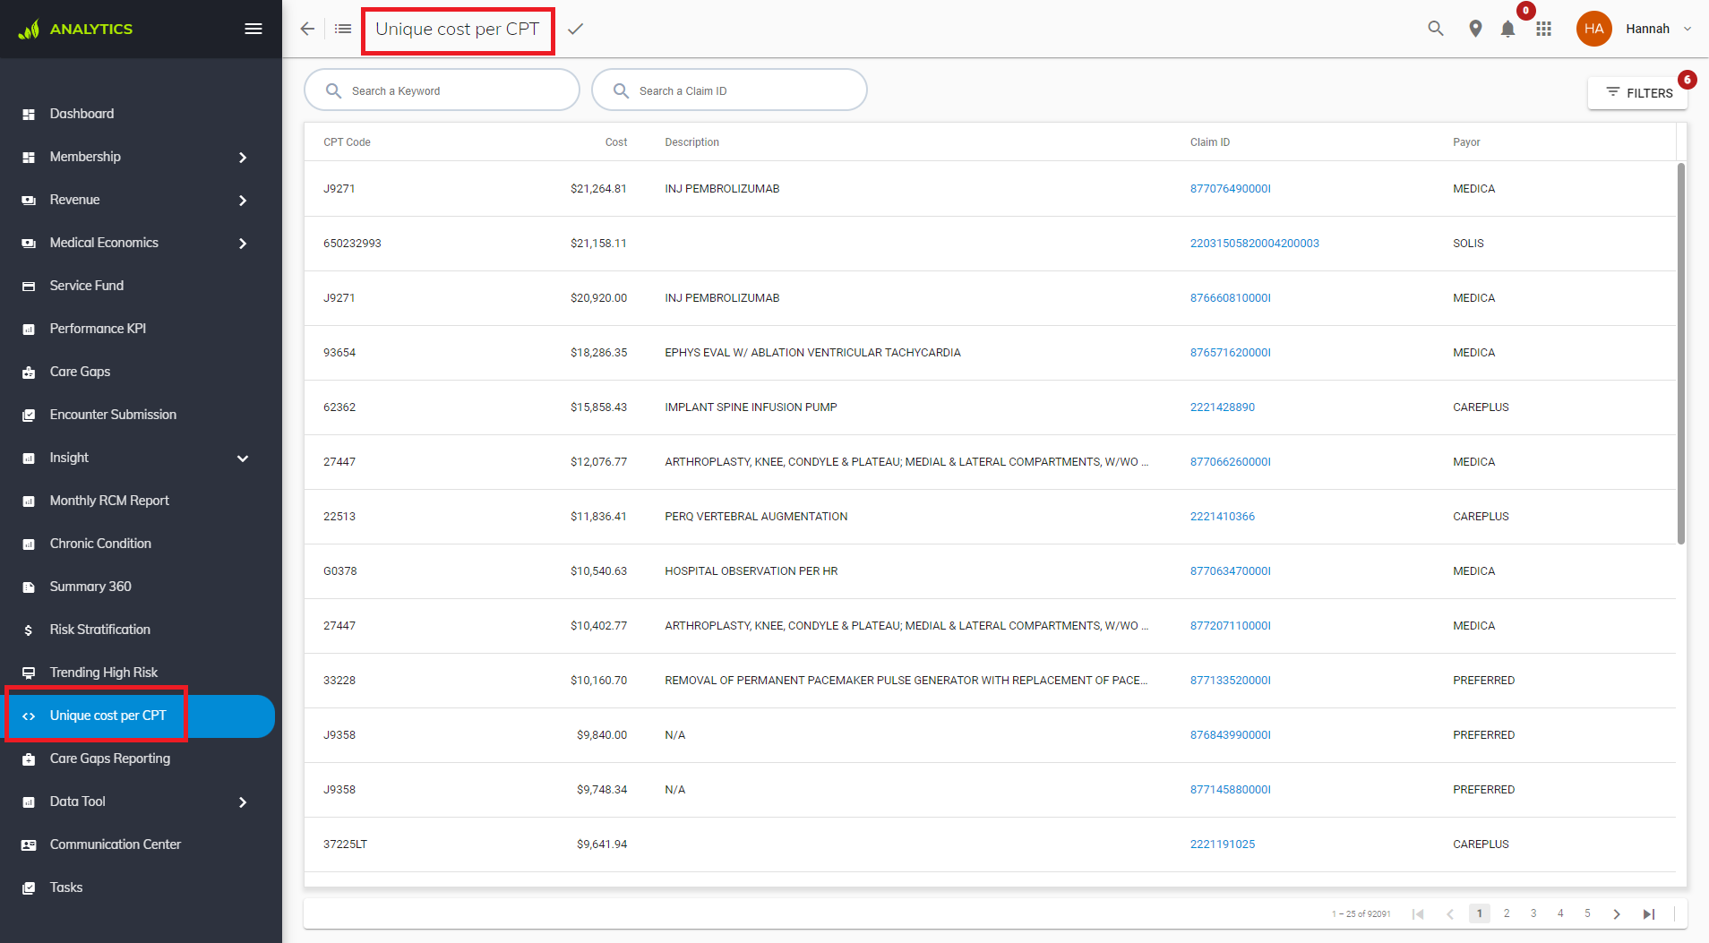
Task: Click the HA user avatar
Action: click(1594, 29)
